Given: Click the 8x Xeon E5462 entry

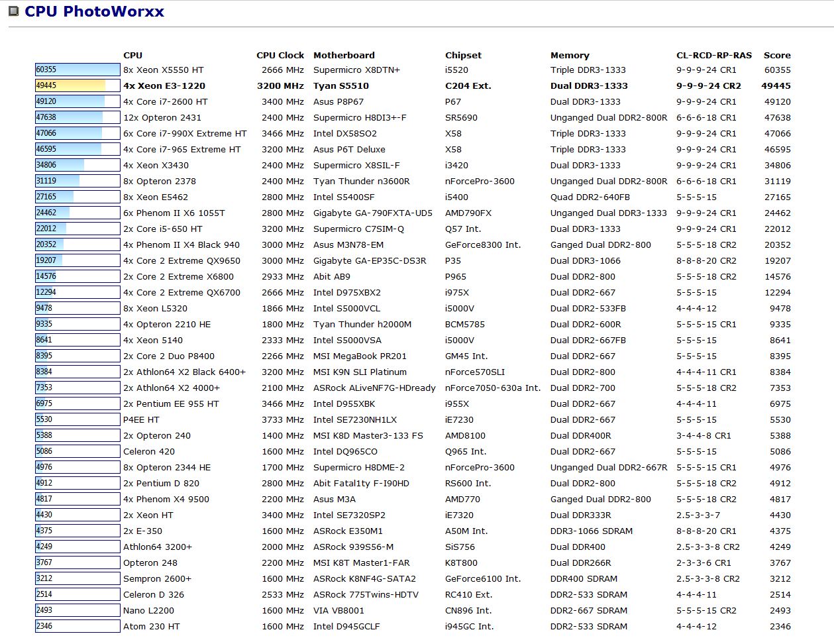Looking at the screenshot, I should pyautogui.click(x=156, y=197).
